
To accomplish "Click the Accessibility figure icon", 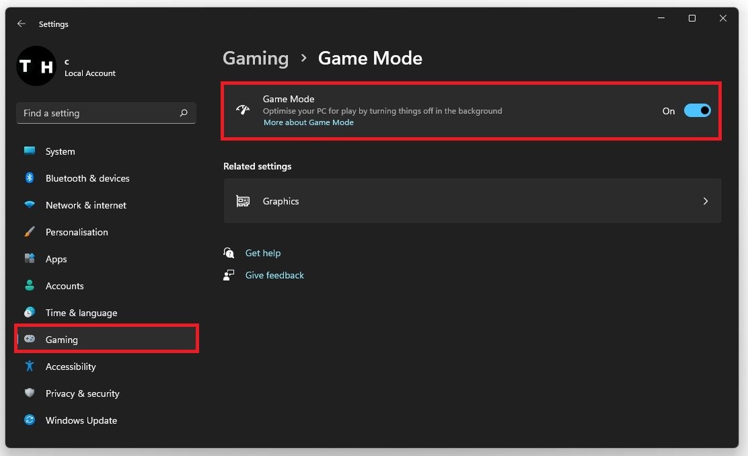I will [30, 367].
